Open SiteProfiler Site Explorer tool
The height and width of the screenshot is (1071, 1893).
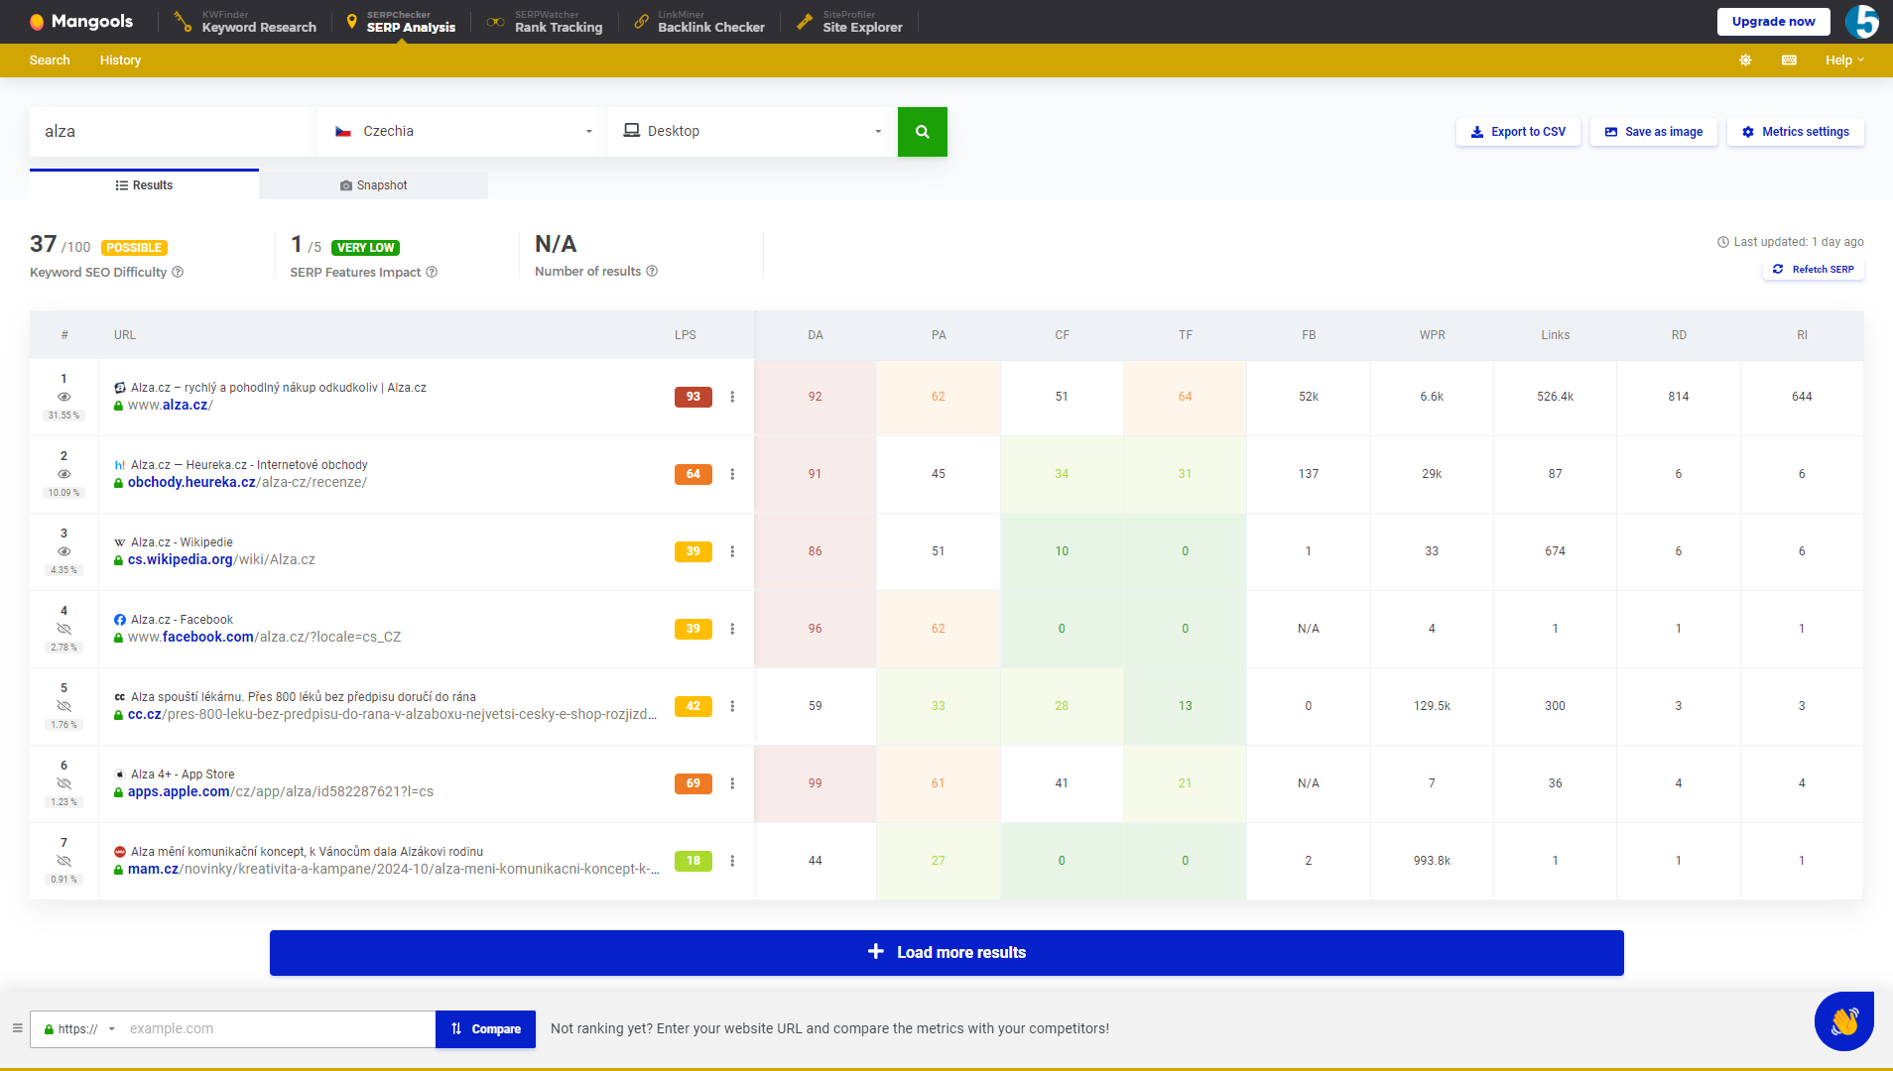[849, 22]
